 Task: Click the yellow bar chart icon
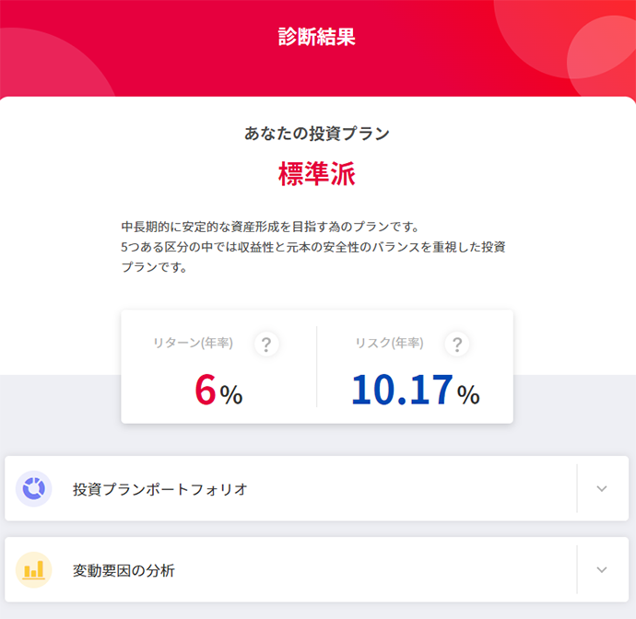click(x=34, y=570)
